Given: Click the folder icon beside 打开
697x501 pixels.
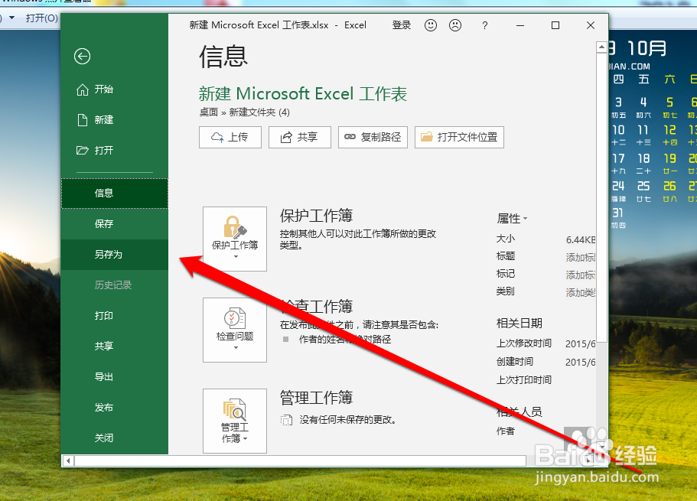Looking at the screenshot, I should pyautogui.click(x=82, y=150).
